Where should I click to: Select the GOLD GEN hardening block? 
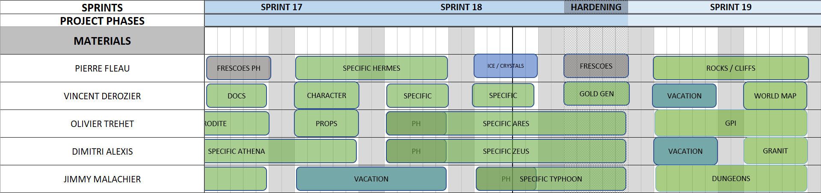point(596,94)
